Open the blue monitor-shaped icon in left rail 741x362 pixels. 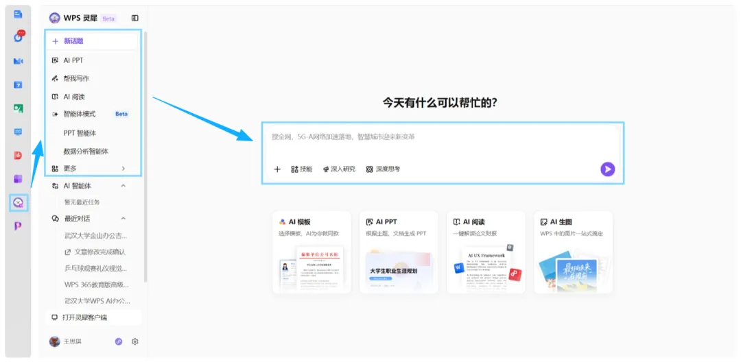coord(18,132)
